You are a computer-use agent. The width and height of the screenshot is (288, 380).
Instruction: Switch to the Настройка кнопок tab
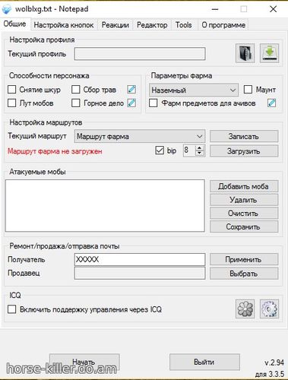(64, 25)
